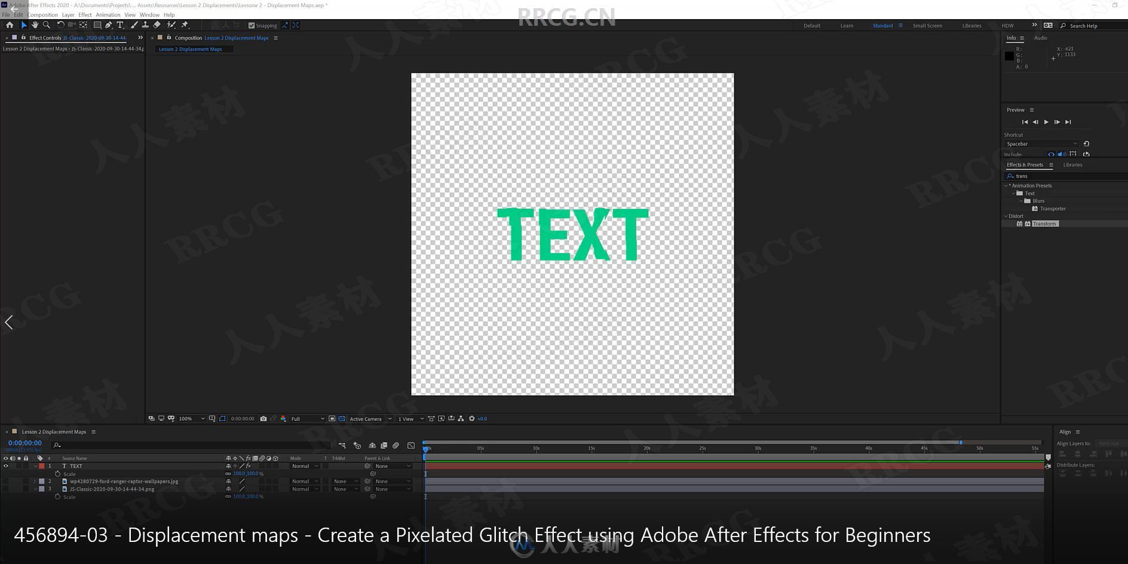Click Motion Blur enable icon in timeline
The image size is (1128, 564).
(x=396, y=445)
